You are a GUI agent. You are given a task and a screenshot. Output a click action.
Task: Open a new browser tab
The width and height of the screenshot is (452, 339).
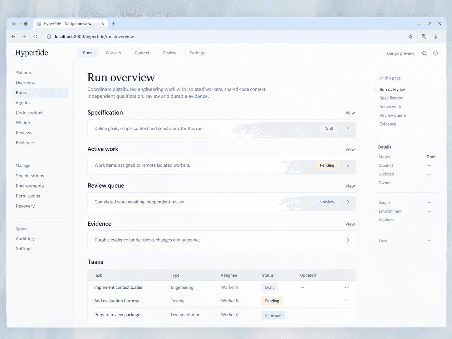point(114,24)
